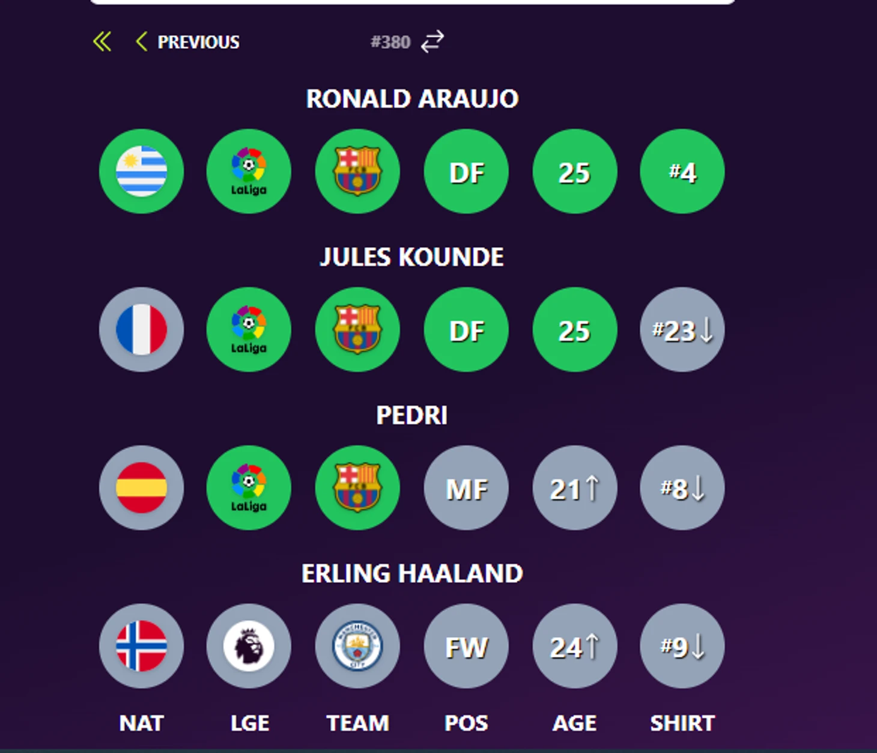
Task: Click the FW position circle for Haaland
Action: 466,646
